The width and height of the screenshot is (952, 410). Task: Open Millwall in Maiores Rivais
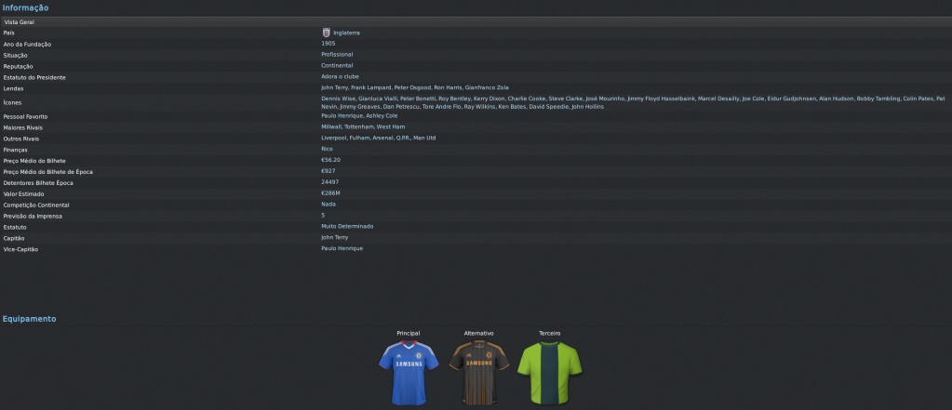pyautogui.click(x=331, y=126)
